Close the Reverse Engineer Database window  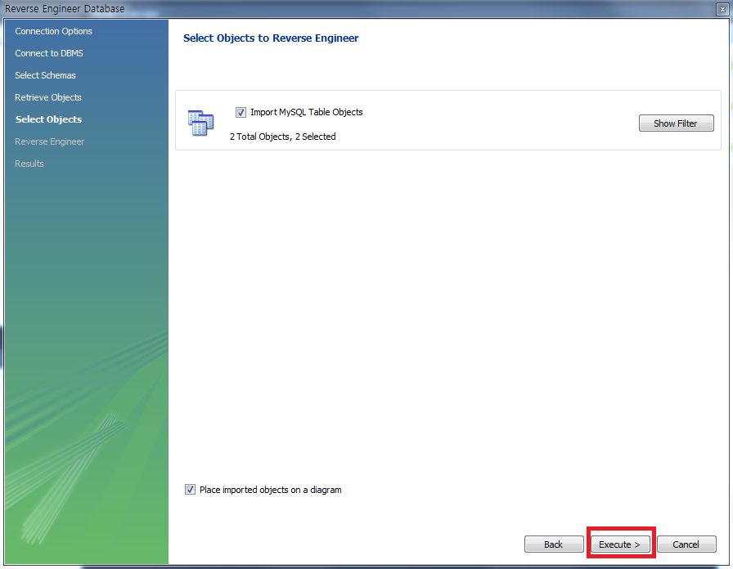point(722,9)
